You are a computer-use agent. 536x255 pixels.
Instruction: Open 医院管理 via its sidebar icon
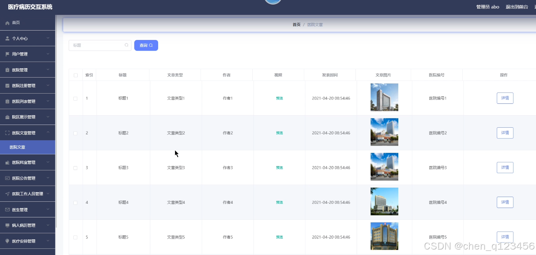point(7,70)
